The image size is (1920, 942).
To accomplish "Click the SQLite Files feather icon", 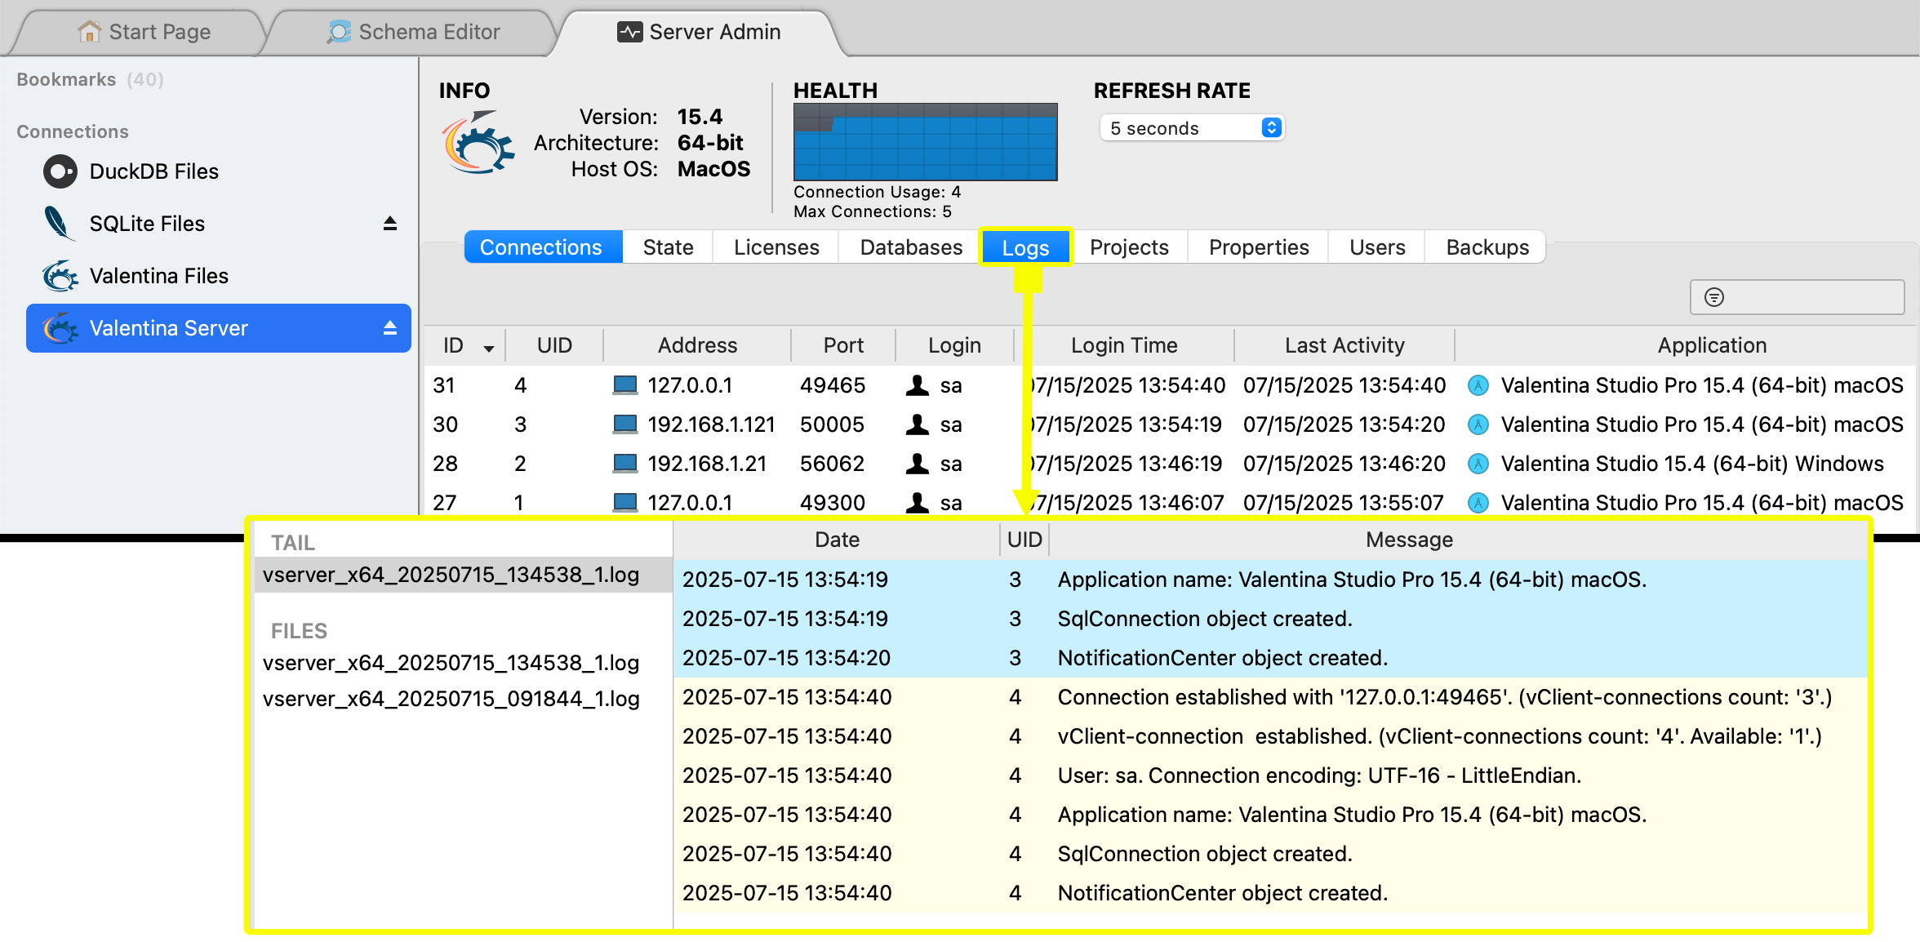I will click(58, 223).
